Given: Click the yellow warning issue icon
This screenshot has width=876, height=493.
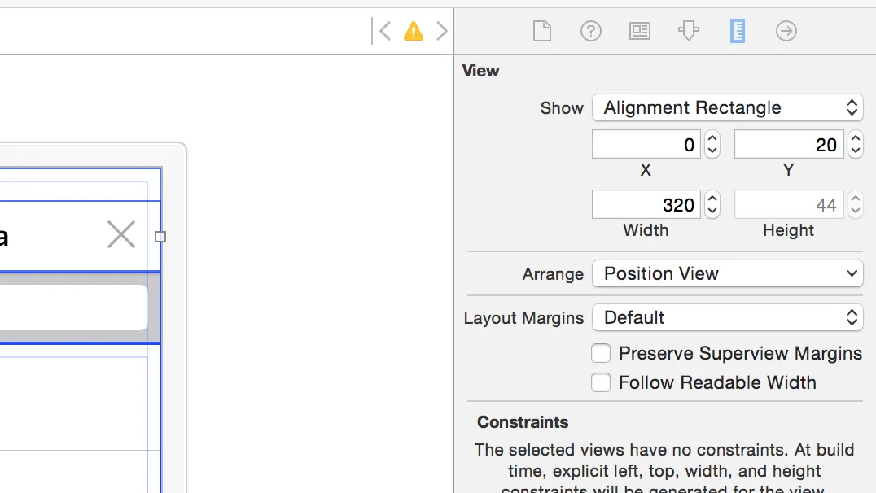Looking at the screenshot, I should pos(414,32).
